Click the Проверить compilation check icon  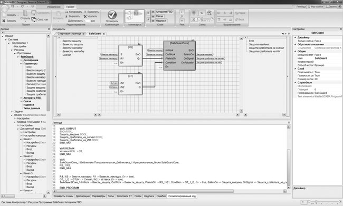point(112,15)
